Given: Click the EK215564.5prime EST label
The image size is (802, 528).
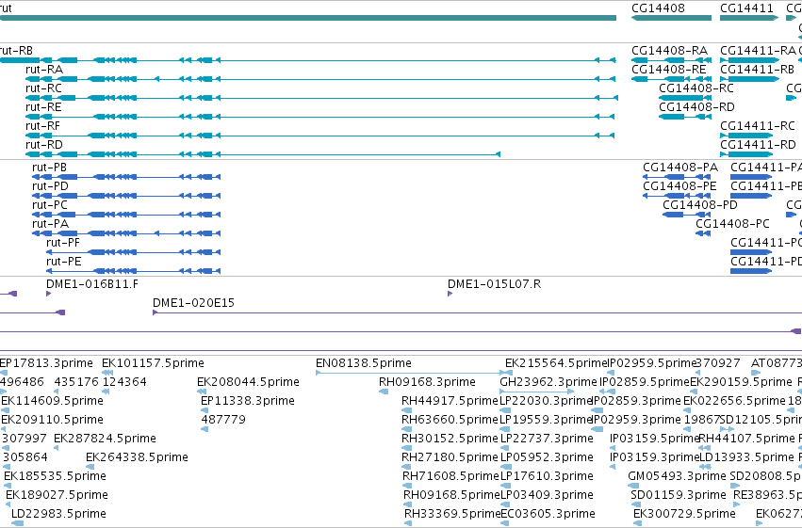Looking at the screenshot, I should click(556, 363).
